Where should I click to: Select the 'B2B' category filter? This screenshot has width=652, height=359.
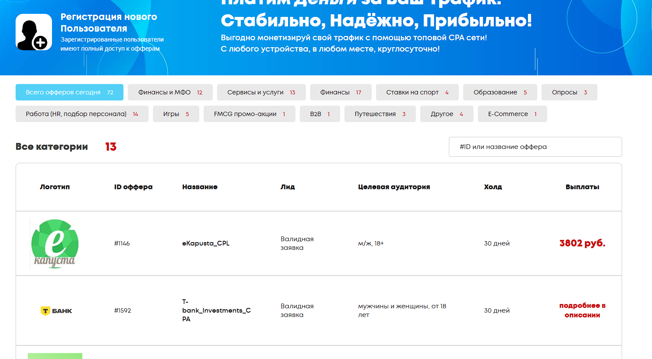tap(320, 113)
